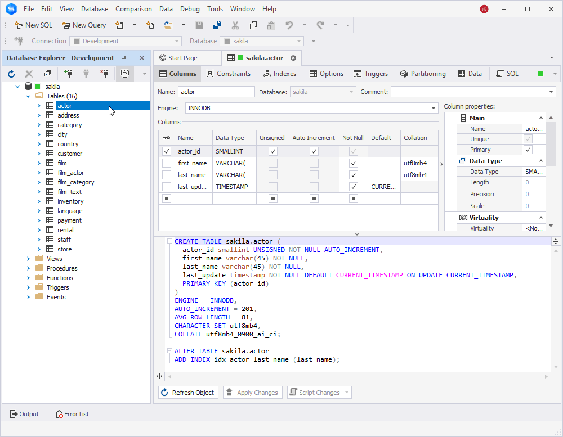This screenshot has width=563, height=437.
Task: Open the Engine dropdown showing INNODB
Action: 433,107
